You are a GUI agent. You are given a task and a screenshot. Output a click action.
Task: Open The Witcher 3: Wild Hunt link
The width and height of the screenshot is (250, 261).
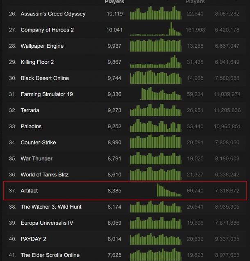[51, 207]
